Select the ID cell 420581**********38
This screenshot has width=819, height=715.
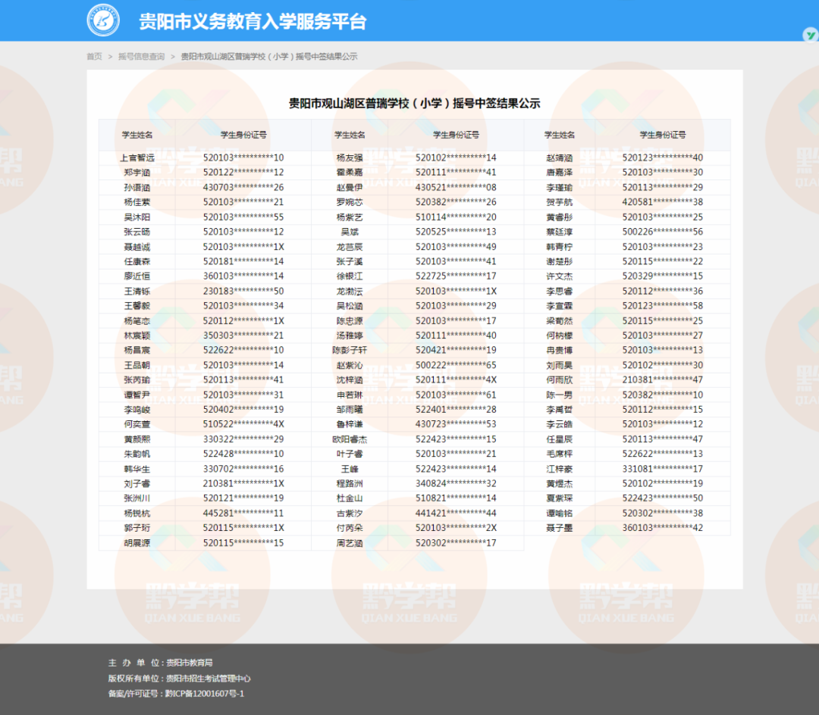click(663, 201)
